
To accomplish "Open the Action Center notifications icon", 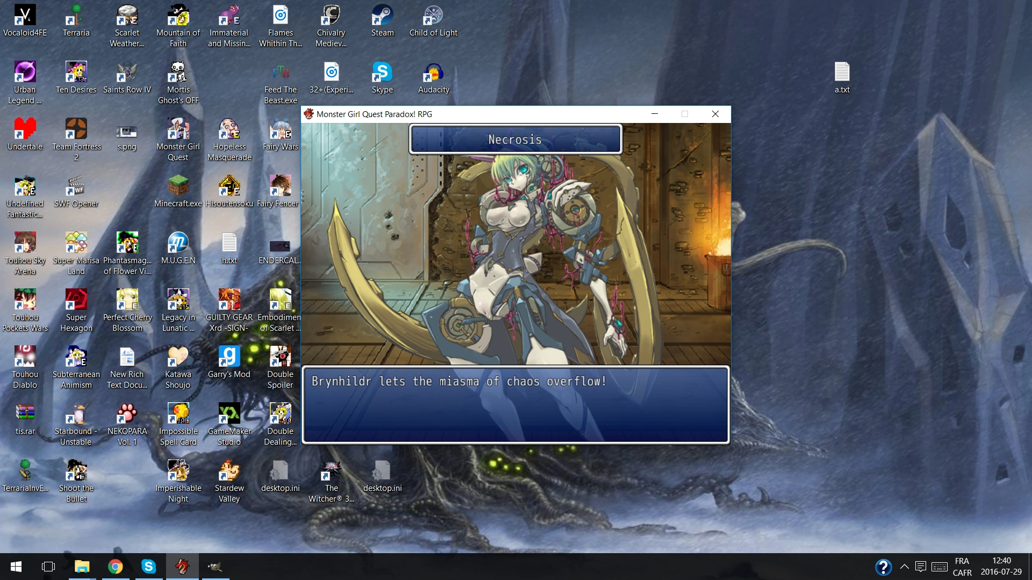I will (x=920, y=567).
